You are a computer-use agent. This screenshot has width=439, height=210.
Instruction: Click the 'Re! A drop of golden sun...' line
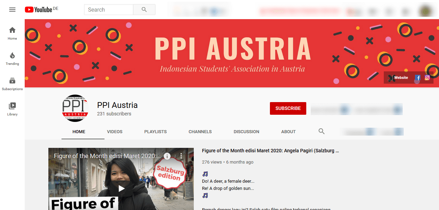point(228,188)
